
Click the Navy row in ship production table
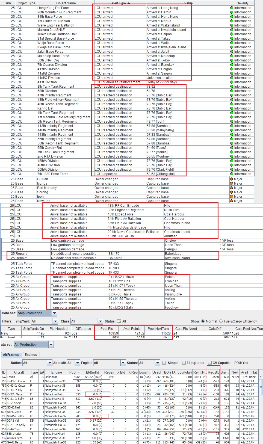(x=131, y=333)
